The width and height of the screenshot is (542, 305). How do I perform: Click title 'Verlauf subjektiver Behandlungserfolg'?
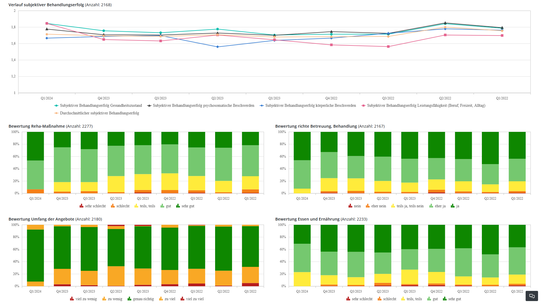46,5
